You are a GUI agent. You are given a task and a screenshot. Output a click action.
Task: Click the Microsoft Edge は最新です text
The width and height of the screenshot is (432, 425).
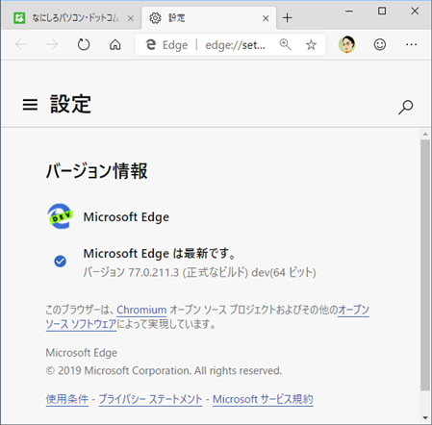(160, 254)
